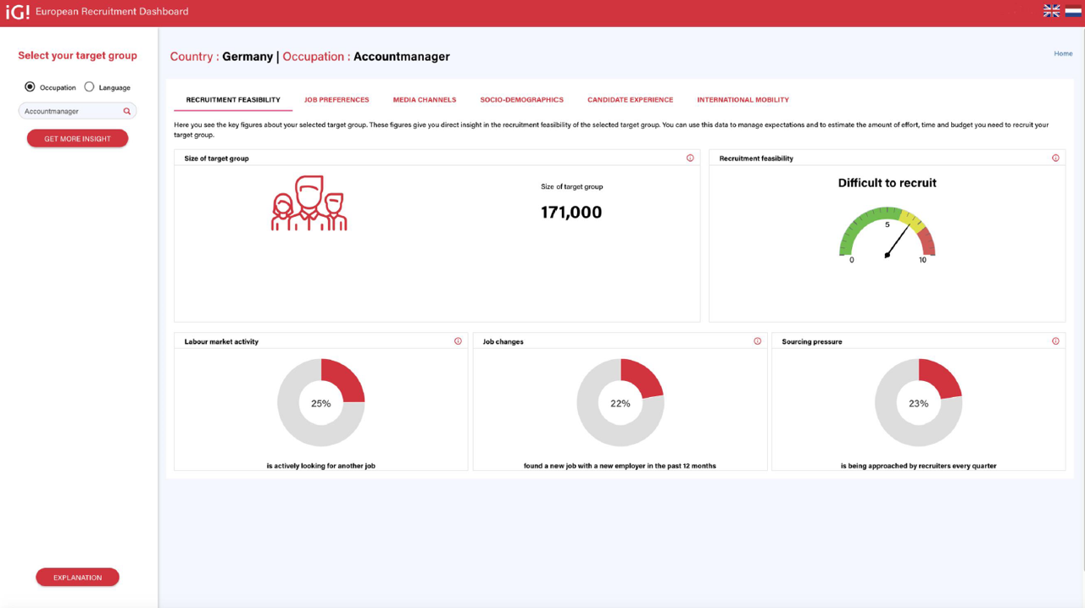Open the info icon on Labour market activity
This screenshot has height=608, width=1085.
458,340
